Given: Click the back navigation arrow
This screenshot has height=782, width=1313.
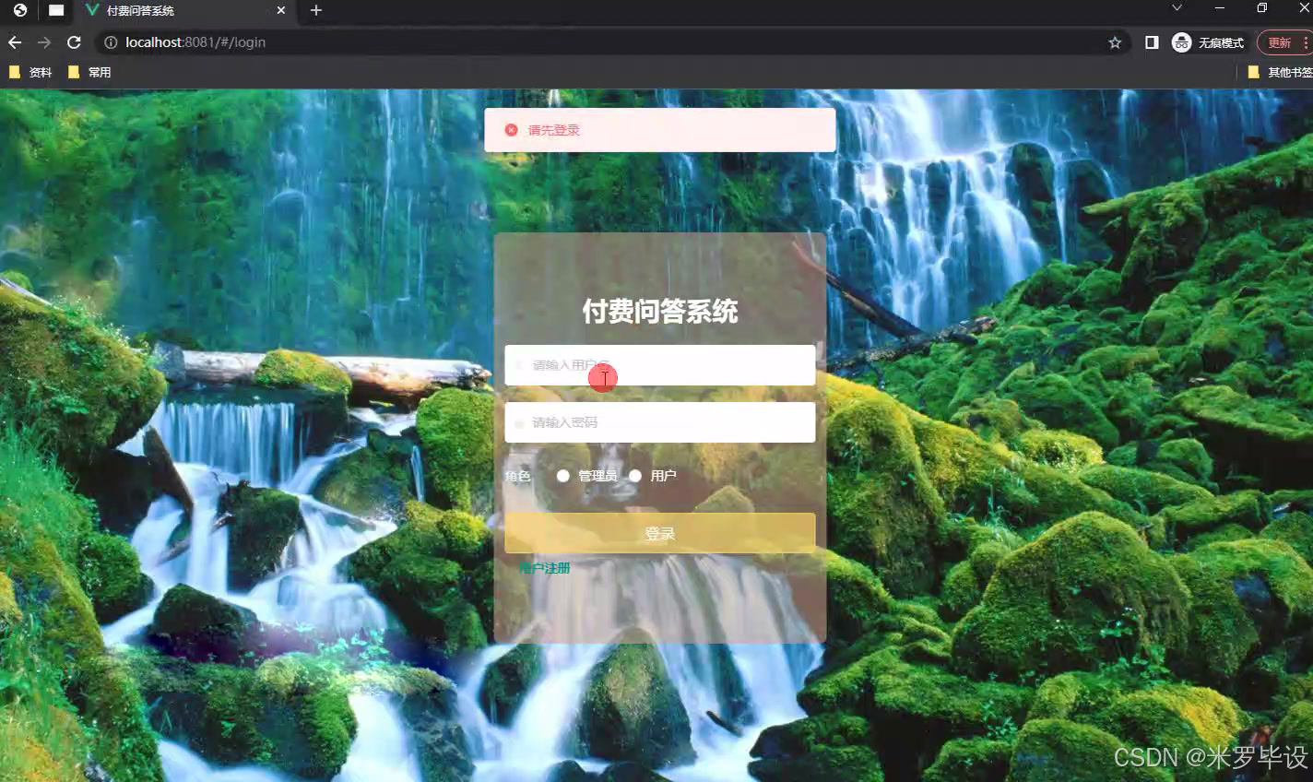Looking at the screenshot, I should point(15,42).
